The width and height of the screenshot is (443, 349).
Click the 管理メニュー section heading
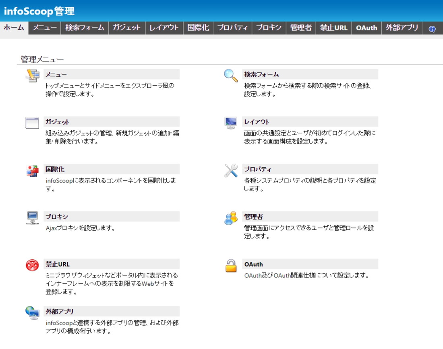click(x=42, y=59)
